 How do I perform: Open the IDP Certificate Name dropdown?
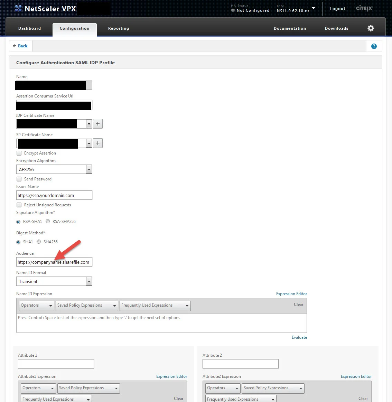[x=89, y=124]
